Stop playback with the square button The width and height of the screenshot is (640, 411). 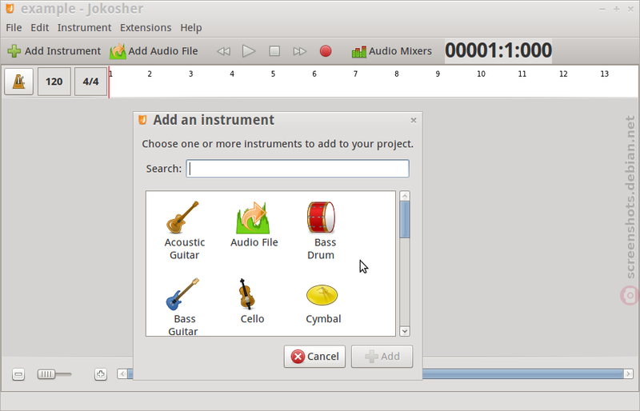[274, 51]
